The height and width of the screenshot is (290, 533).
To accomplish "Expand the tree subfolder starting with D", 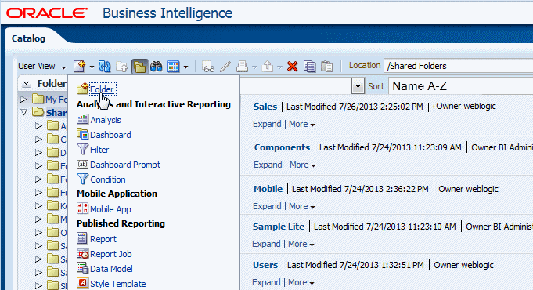I will tap(39, 153).
